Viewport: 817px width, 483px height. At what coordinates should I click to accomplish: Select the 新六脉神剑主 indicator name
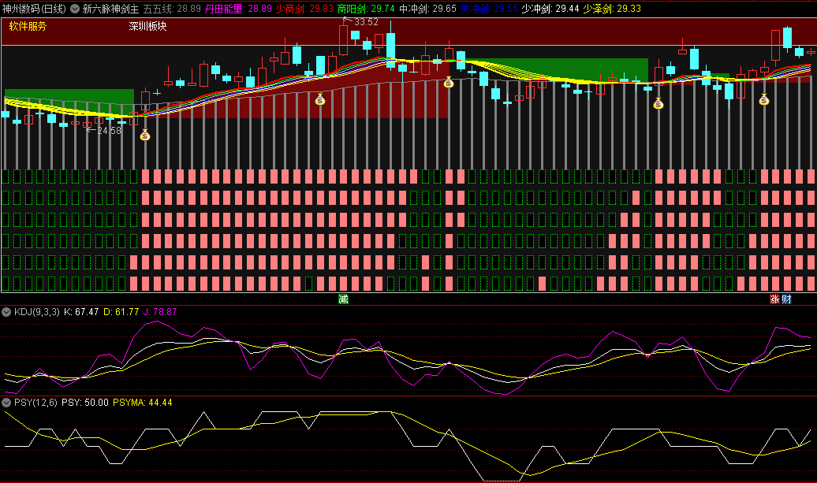[x=110, y=9]
